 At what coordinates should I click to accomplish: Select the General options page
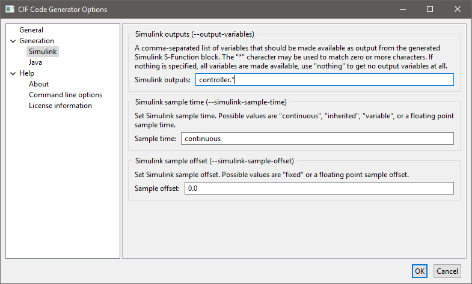tap(31, 30)
